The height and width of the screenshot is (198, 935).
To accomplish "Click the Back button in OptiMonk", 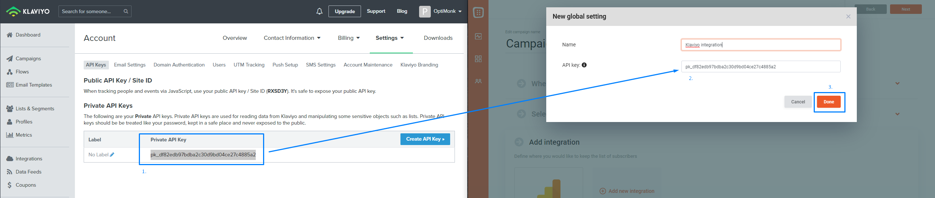I will [x=871, y=9].
